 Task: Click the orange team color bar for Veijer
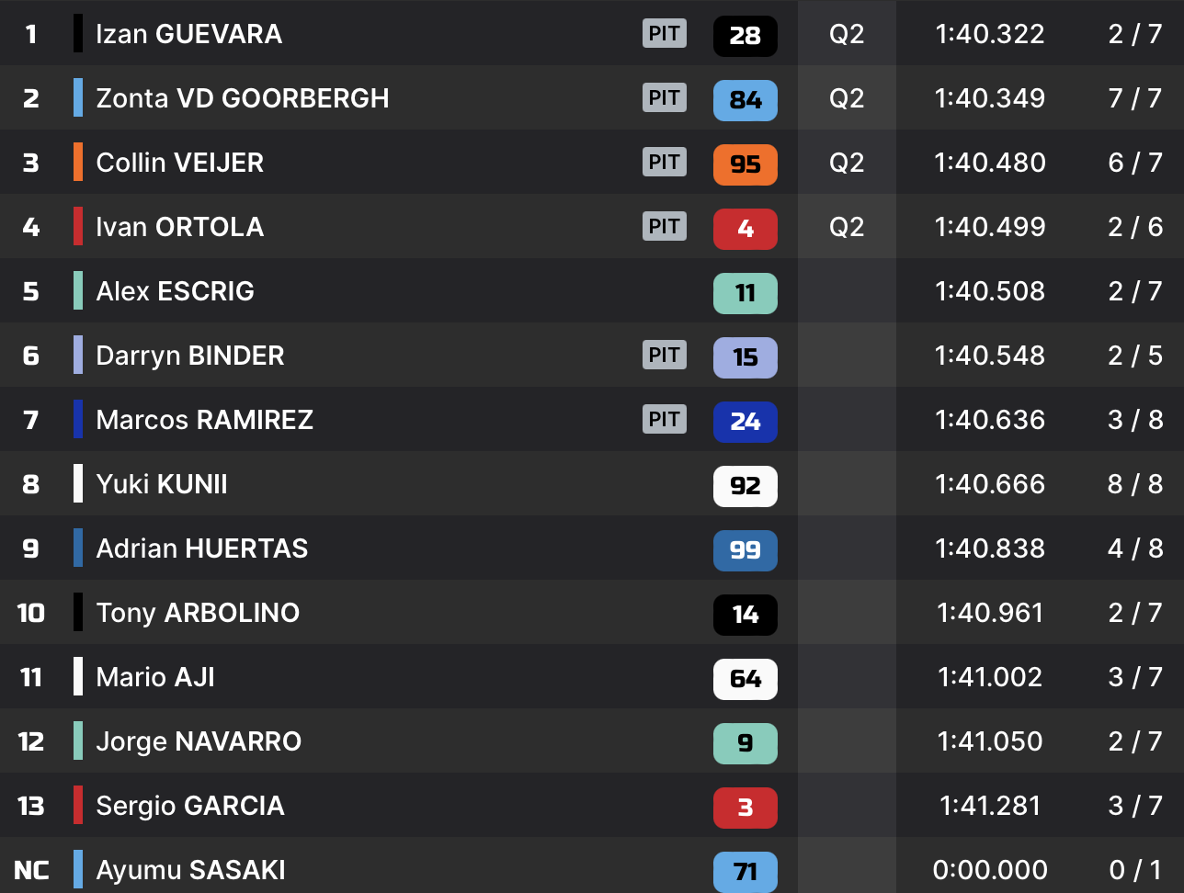click(78, 163)
